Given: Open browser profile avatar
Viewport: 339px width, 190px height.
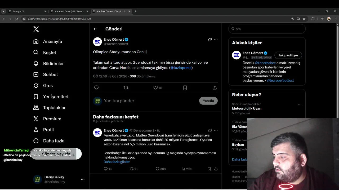Looking at the screenshot, I should pyautogui.click(x=329, y=19).
